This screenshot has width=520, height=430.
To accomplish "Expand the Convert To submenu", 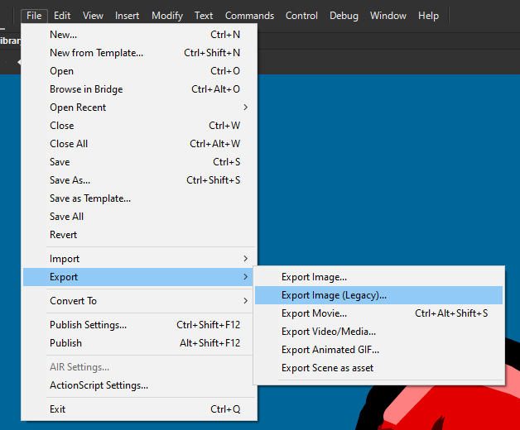I will click(x=139, y=301).
